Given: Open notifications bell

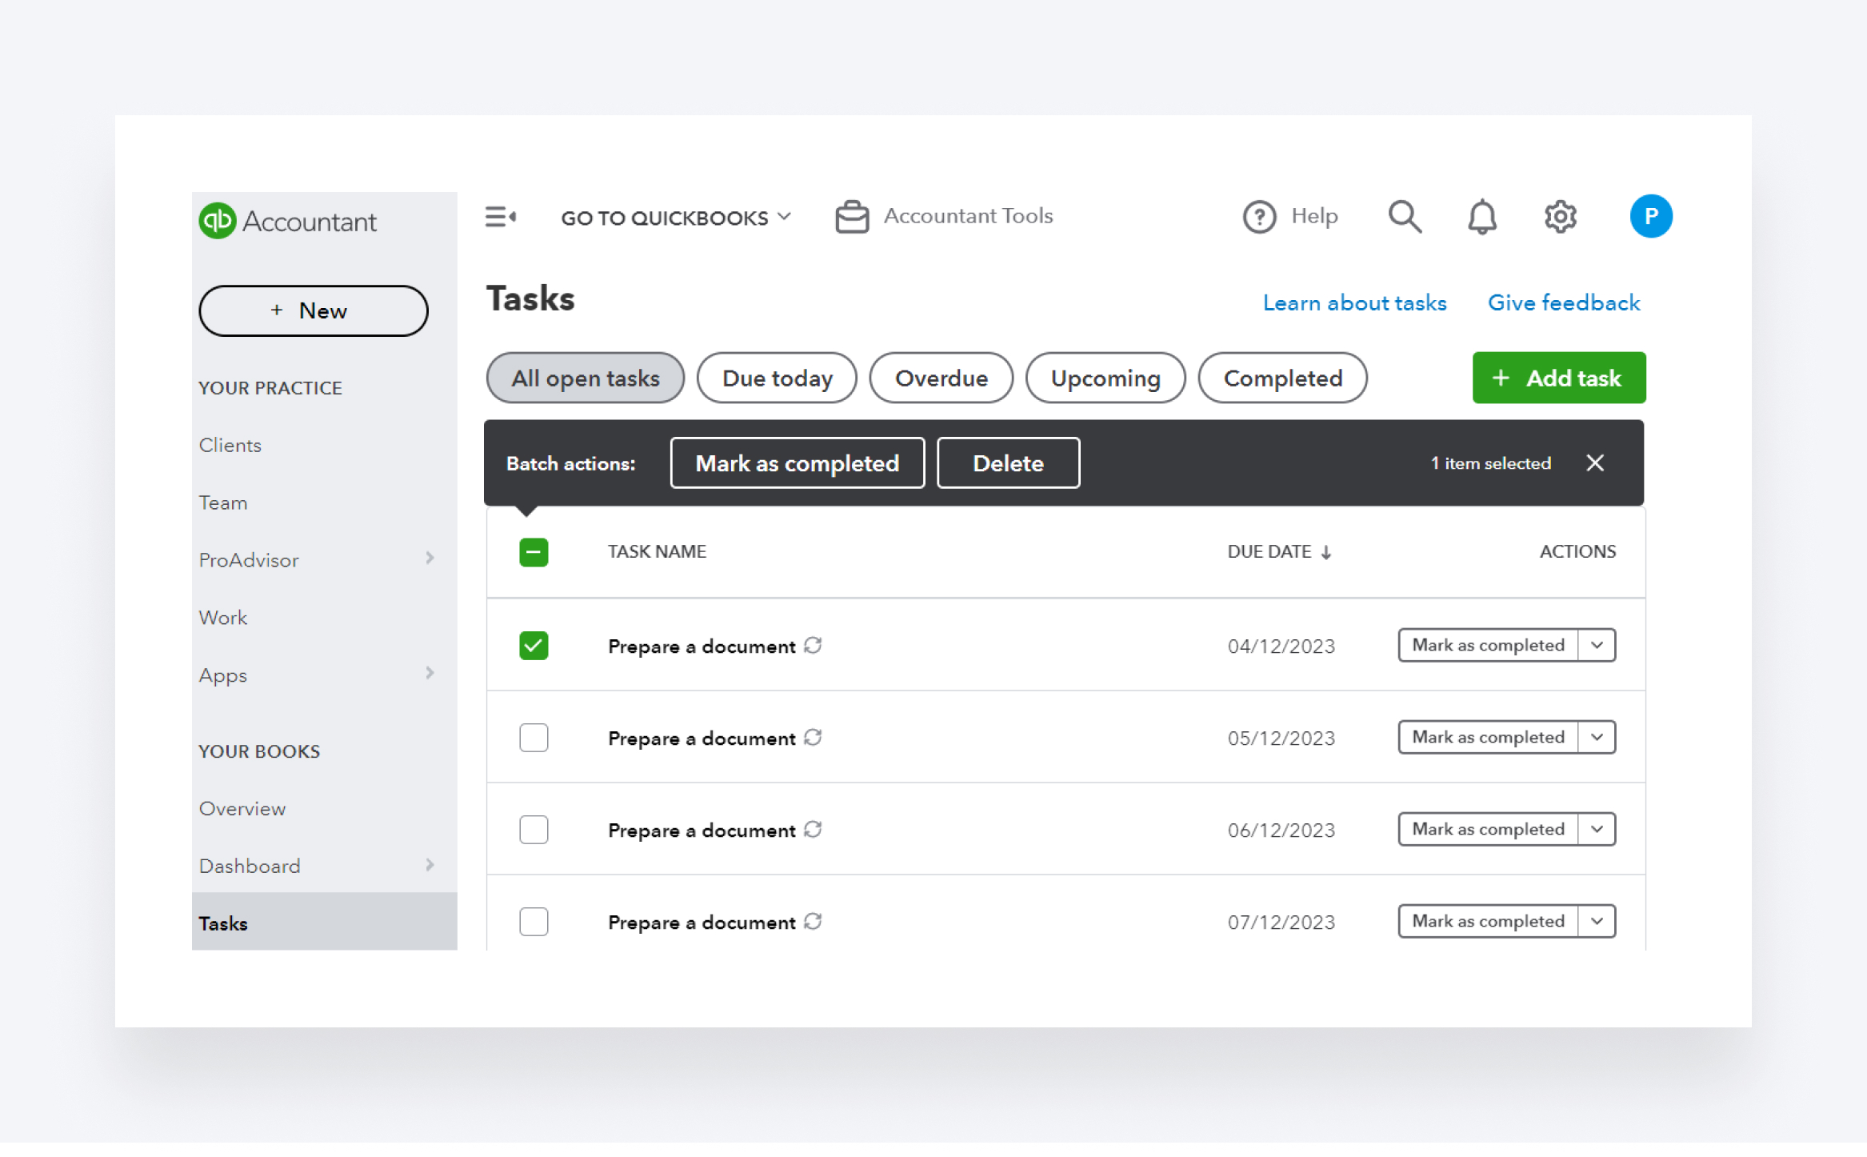Looking at the screenshot, I should click(1481, 216).
